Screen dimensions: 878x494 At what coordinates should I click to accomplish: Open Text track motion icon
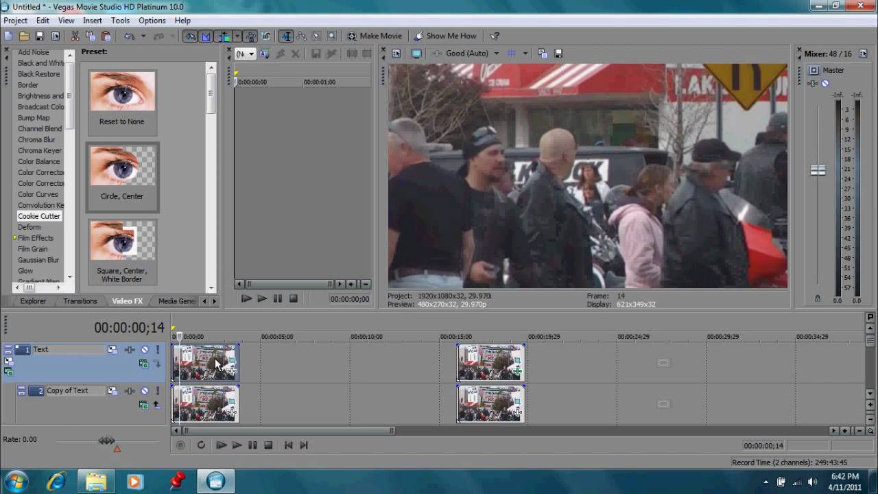tap(112, 350)
